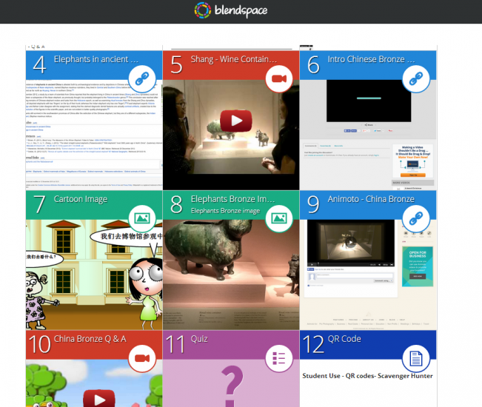Play the China Bronze Q & A video
This screenshot has width=482, height=407.
pyautogui.click(x=99, y=398)
